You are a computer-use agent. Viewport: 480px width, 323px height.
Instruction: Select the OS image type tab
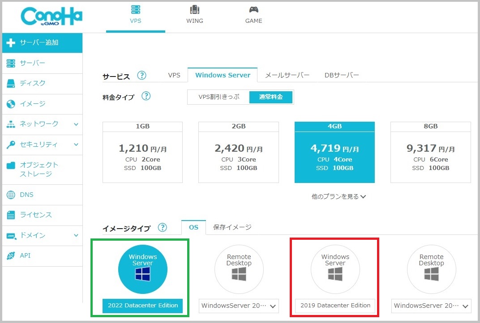pos(193,227)
